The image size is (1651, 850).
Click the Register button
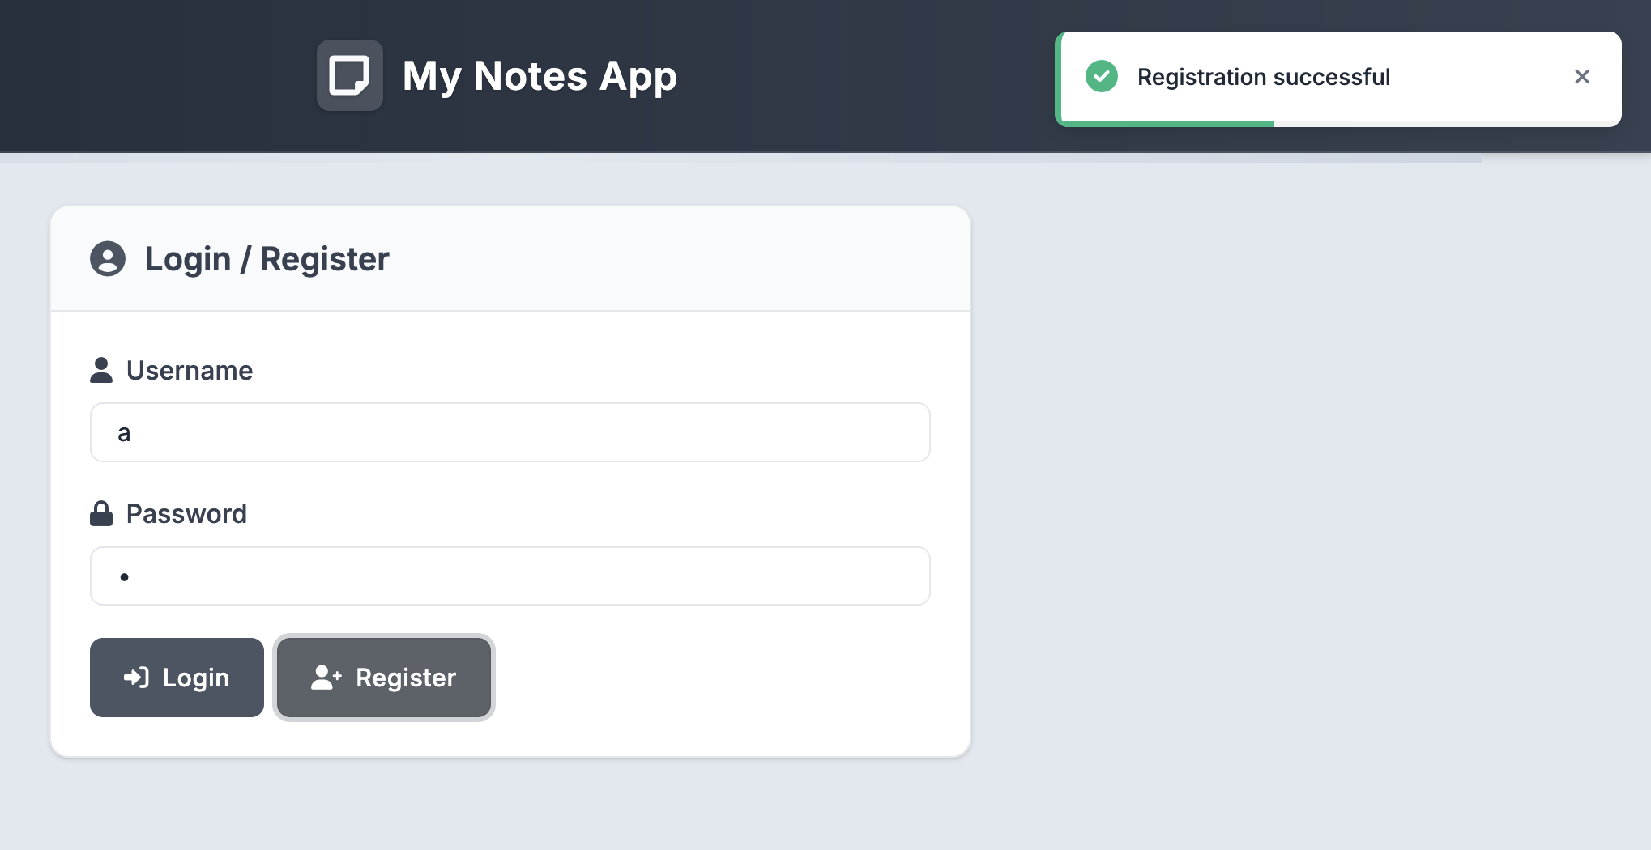point(384,678)
